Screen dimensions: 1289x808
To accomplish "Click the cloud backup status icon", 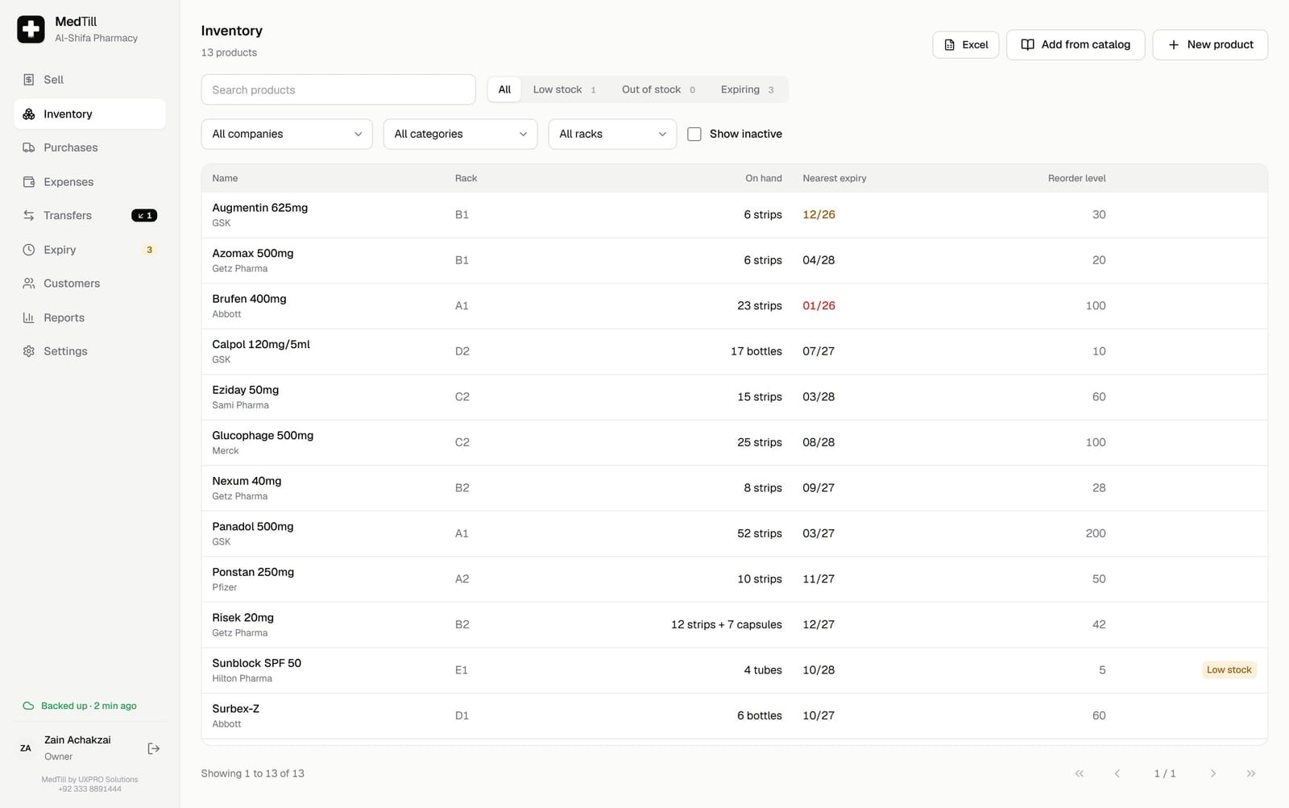I will pos(28,706).
